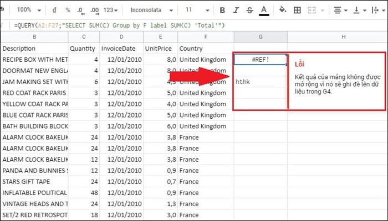Select the cell containing hthk
This screenshot has width=388, height=221.
[x=260, y=81]
